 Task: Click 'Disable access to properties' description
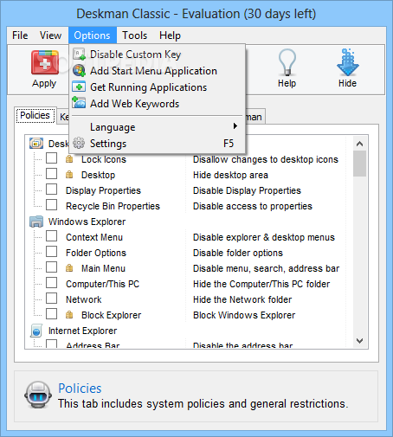click(x=253, y=206)
